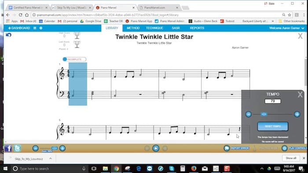Viewport: 308px width, 173px height.
Task: Close the song view with the large X
Action: [x=300, y=36]
